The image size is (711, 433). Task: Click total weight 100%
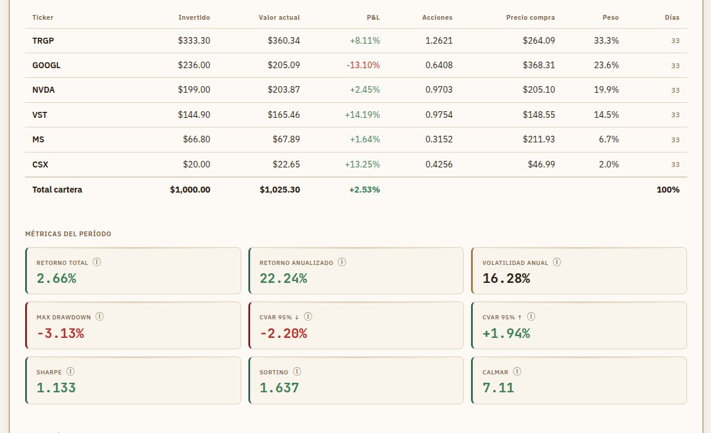(x=668, y=190)
